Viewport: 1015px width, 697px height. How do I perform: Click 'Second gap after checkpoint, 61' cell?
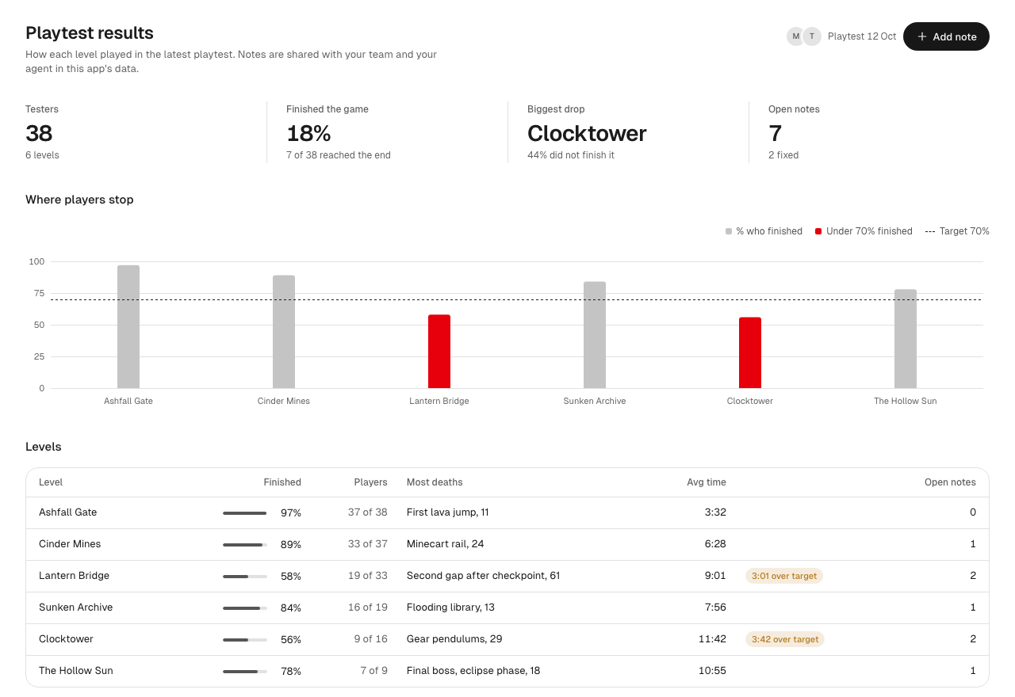484,576
